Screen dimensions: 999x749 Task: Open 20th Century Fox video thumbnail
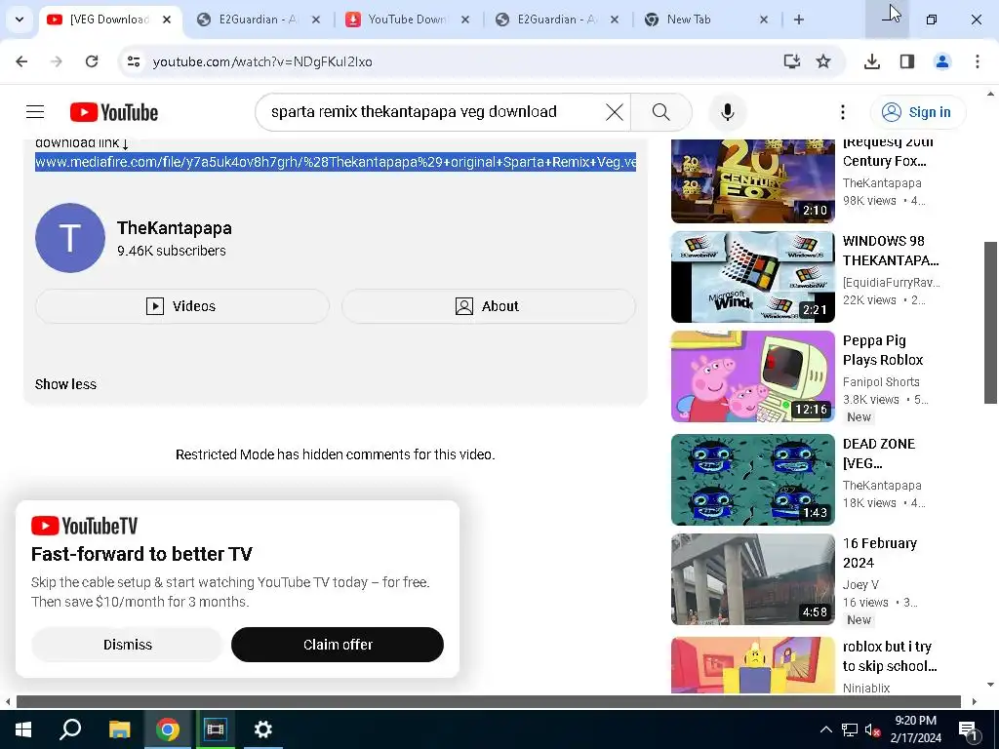click(x=753, y=180)
